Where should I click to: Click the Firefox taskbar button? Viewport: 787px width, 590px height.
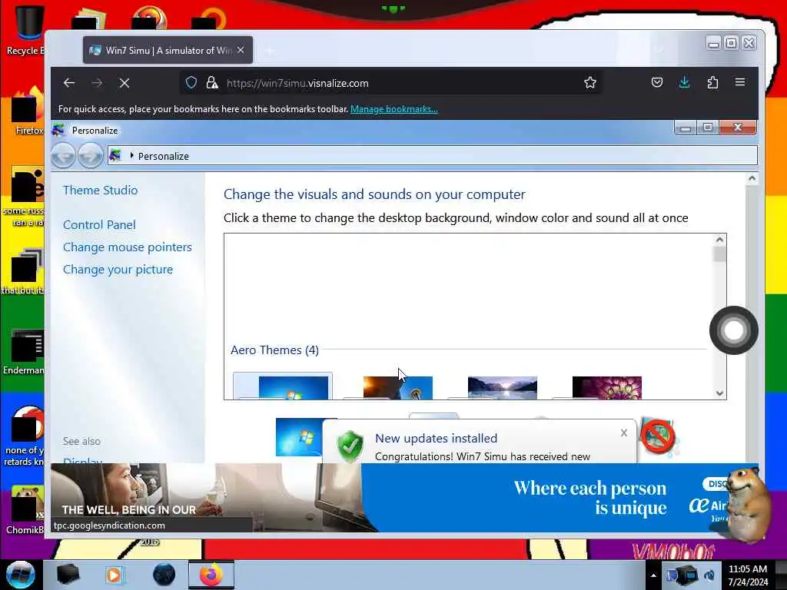211,575
